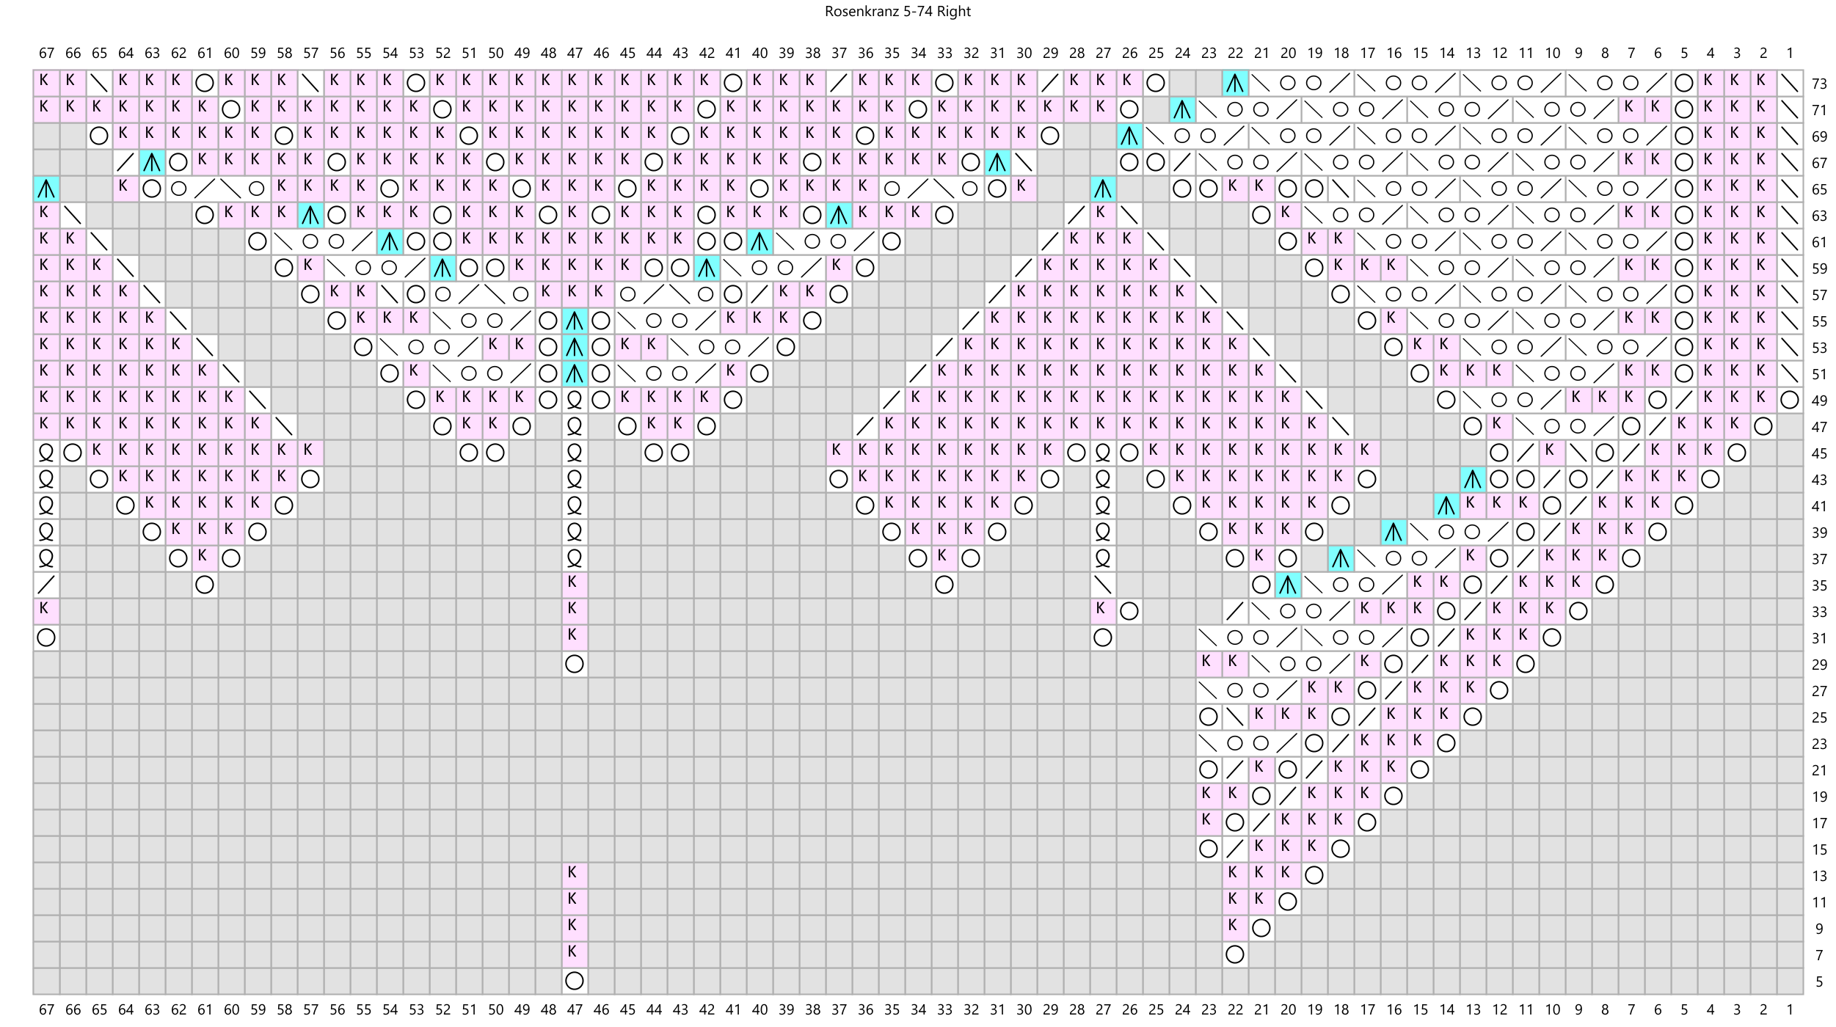Click row number 5 on right edge
This screenshot has height=1027, width=1836.
pos(1818,982)
